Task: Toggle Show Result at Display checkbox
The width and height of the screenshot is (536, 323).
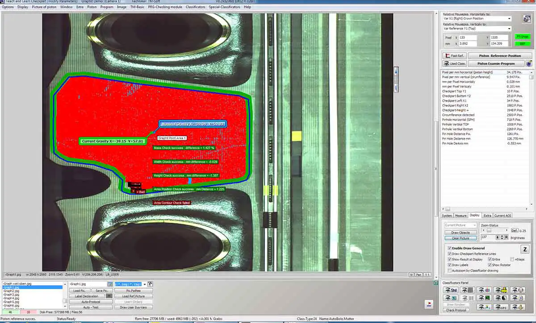Action: (x=449, y=259)
